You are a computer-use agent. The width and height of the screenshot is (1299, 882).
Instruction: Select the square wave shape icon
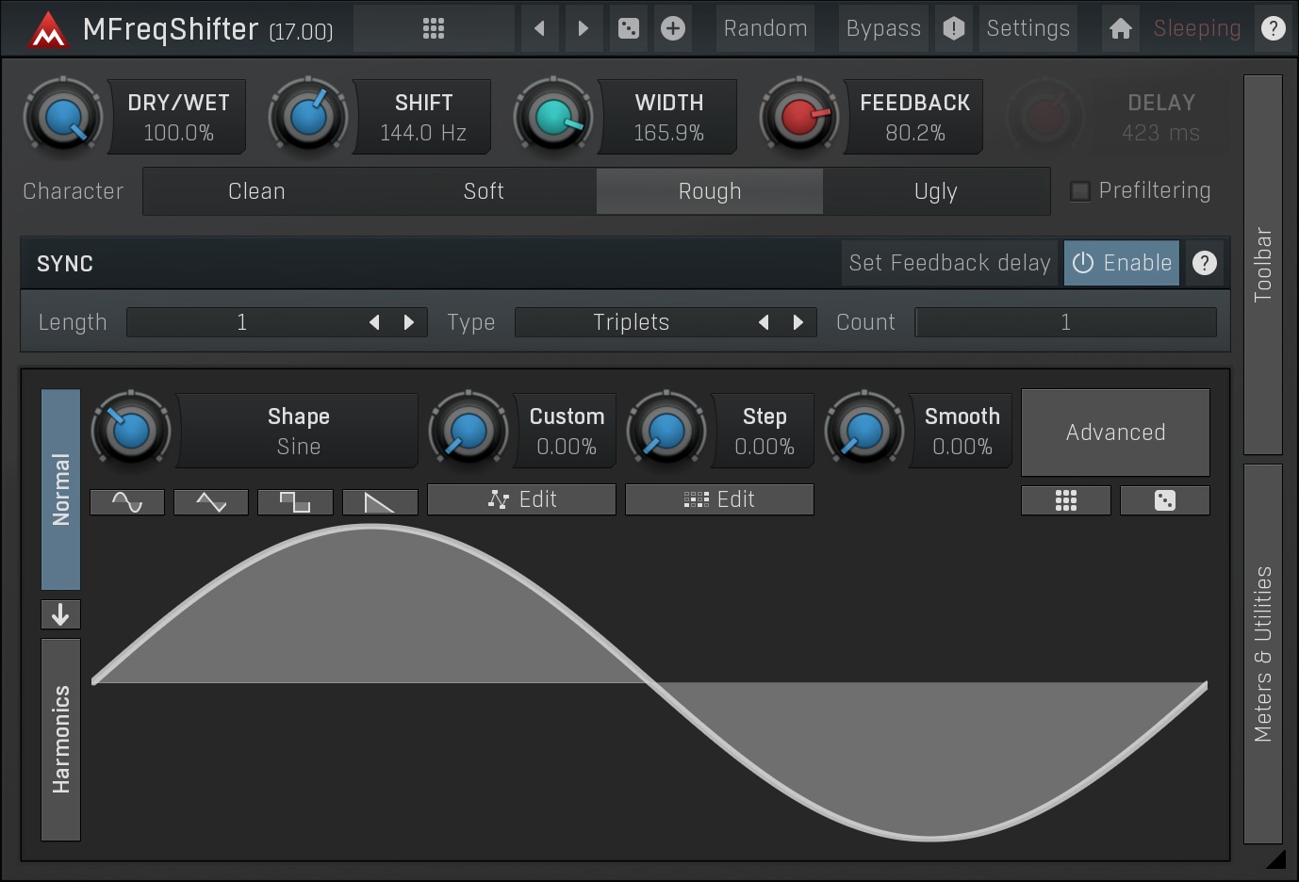coord(295,502)
